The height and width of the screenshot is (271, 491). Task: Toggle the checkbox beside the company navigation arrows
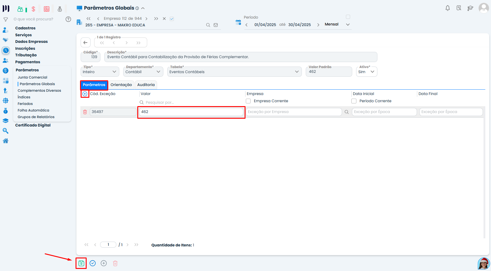click(x=172, y=18)
